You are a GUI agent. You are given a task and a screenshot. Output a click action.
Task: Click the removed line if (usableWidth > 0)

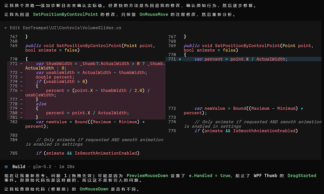(x=62, y=82)
